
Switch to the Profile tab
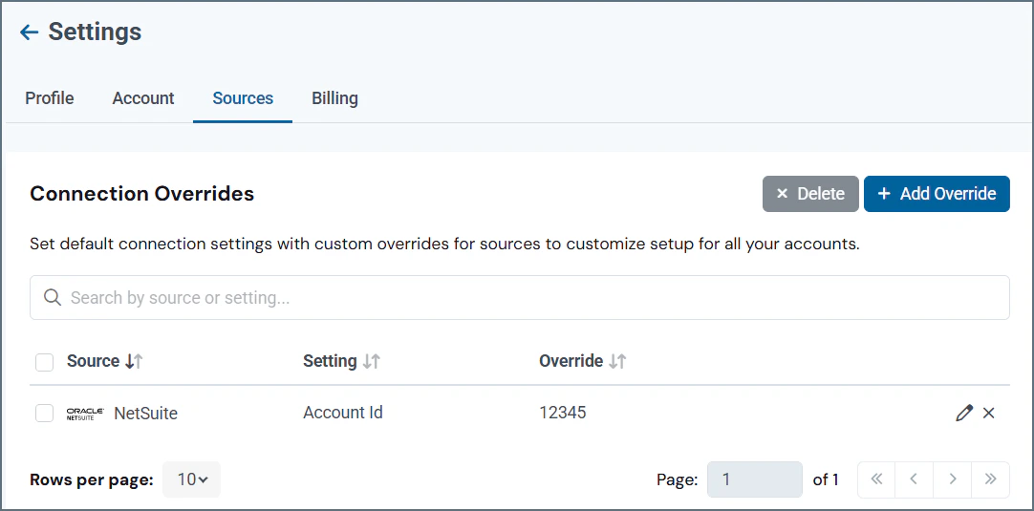[50, 98]
